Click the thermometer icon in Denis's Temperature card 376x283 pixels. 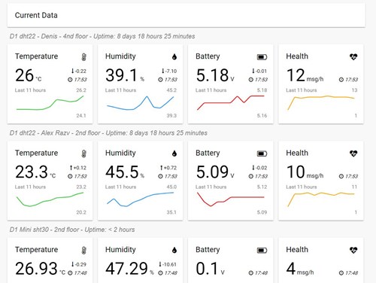[84, 57]
